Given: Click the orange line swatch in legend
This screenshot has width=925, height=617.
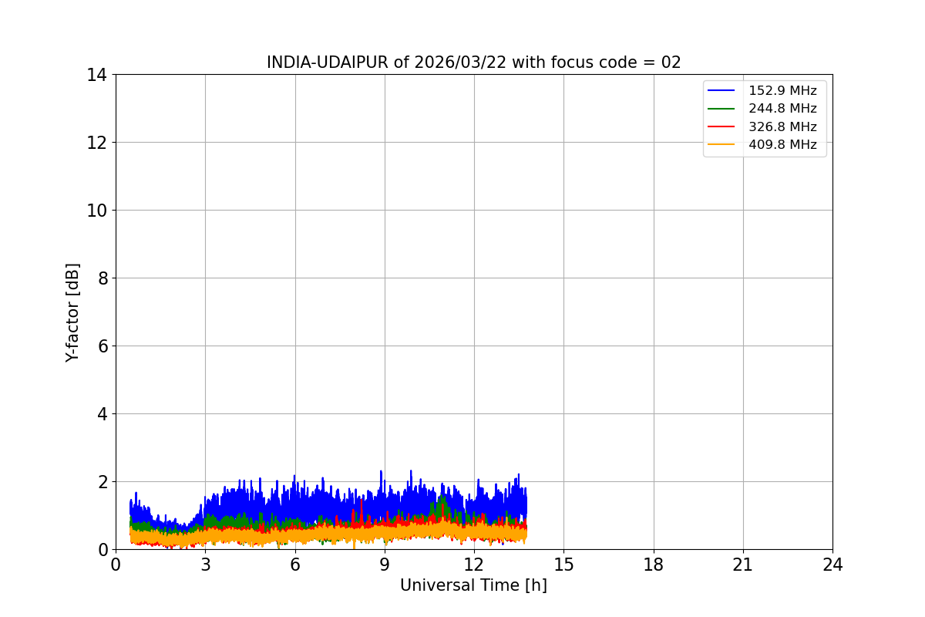Looking at the screenshot, I should pyautogui.click(x=721, y=144).
